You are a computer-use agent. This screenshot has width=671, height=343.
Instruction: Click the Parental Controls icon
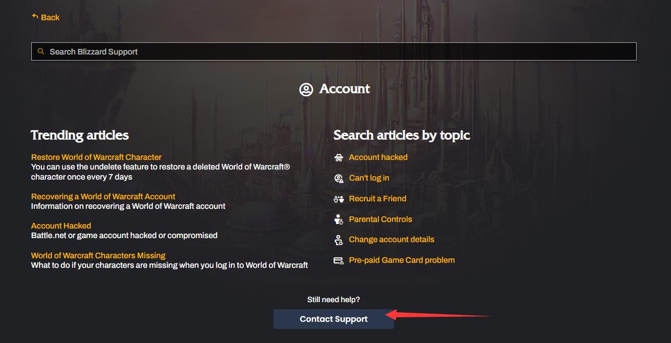[339, 219]
